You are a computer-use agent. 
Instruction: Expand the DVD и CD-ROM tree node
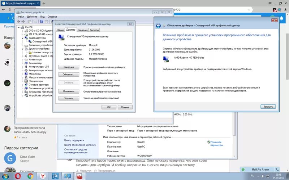(23, 31)
